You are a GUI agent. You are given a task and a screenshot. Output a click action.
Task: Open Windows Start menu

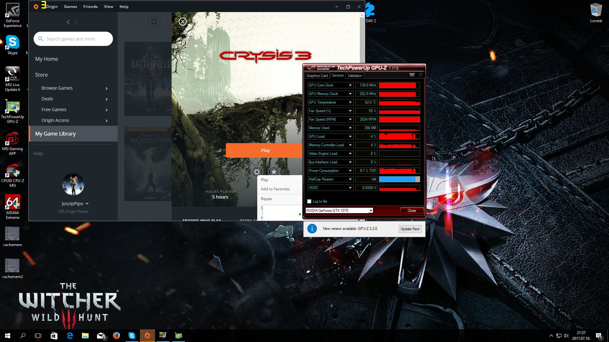(8, 336)
